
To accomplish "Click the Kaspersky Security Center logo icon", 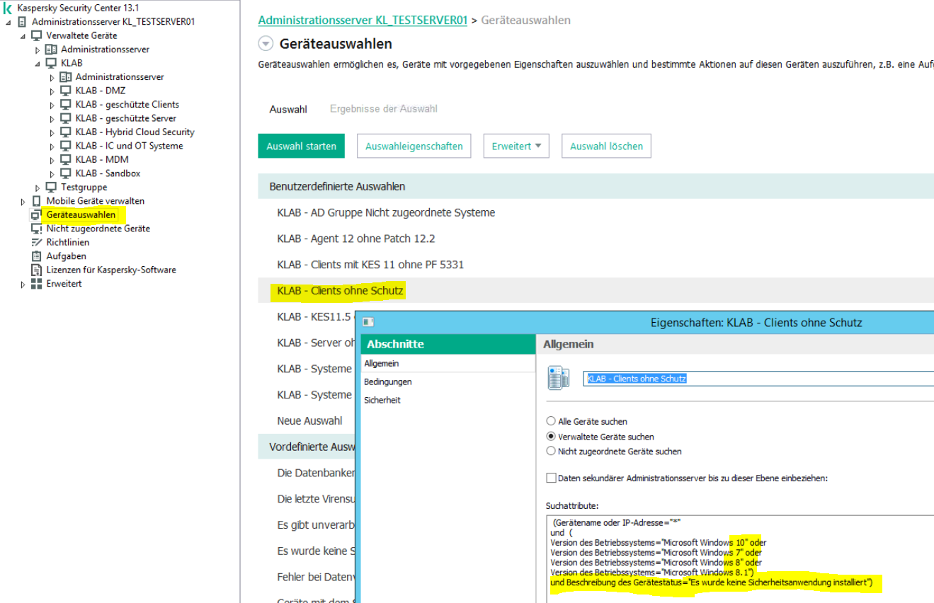I will coord(8,8).
